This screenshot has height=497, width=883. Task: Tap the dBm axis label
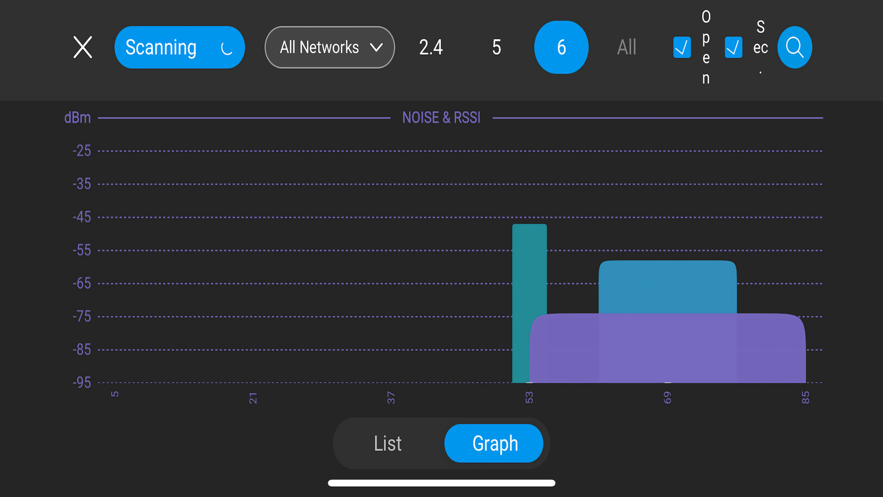(x=77, y=117)
